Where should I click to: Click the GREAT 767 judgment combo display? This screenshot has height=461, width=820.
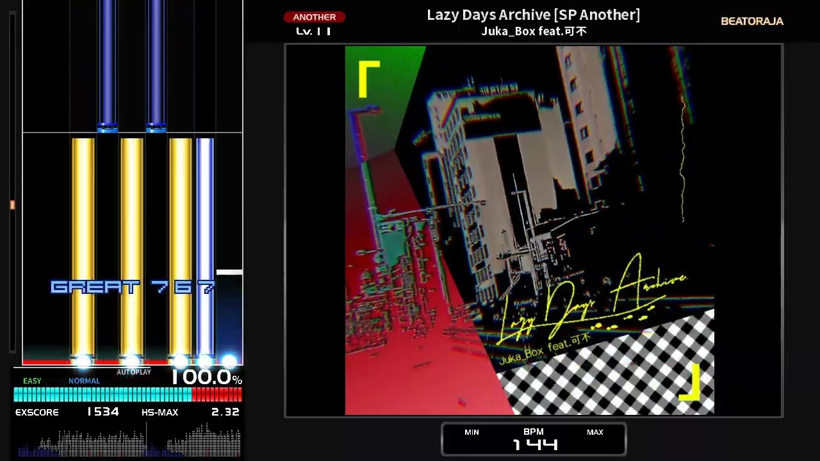[x=133, y=287]
